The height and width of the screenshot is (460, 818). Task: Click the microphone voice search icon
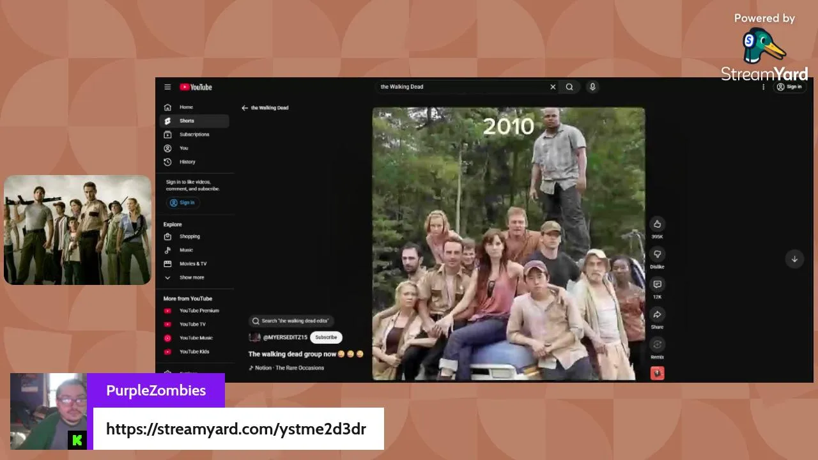coord(592,87)
